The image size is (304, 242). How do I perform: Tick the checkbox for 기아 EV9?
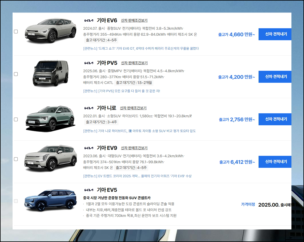[16, 159]
